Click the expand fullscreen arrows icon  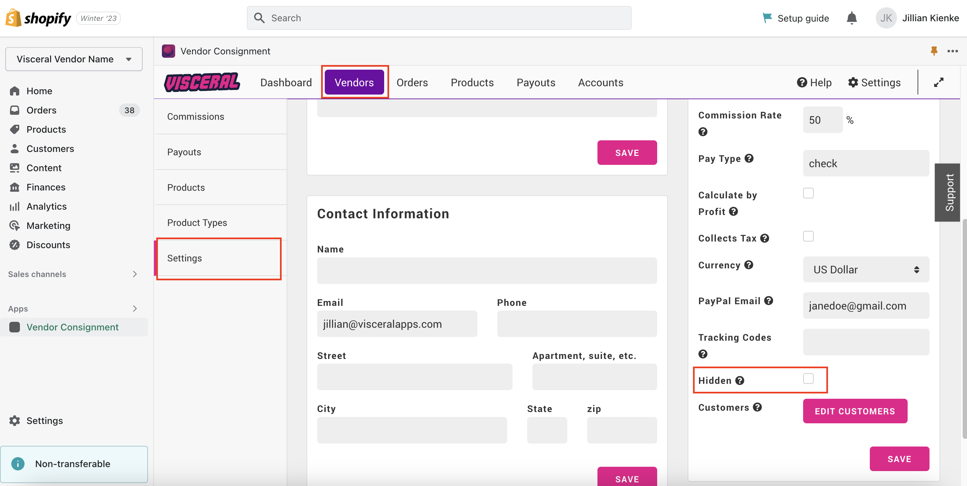(938, 82)
